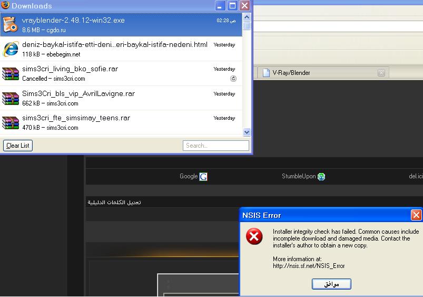The width and height of the screenshot is (423, 297).
Task: Click the Arabic OK button in NSIS Error
Action: [331, 284]
